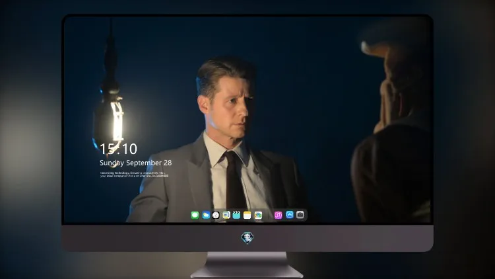Launch the blue App Store icon
The height and width of the screenshot is (279, 495).
[290, 215]
